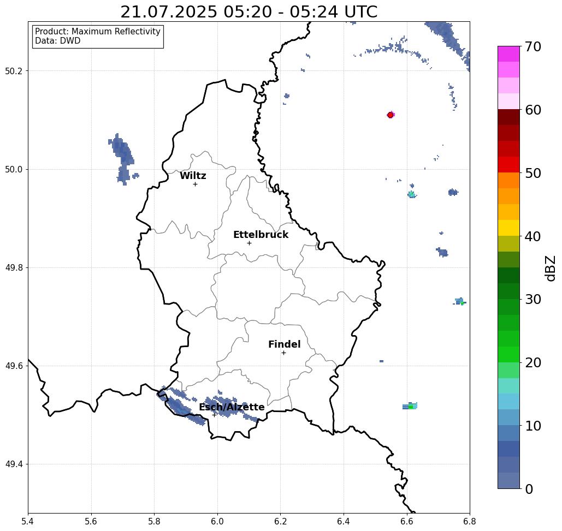
Task: Click the Findel station label
Action: click(x=284, y=344)
